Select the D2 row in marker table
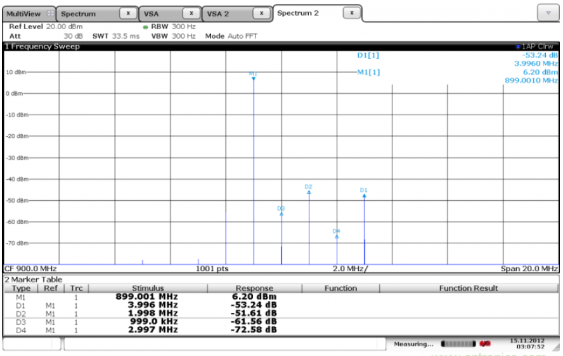Viewport: 563px width, 356px height. pos(281,314)
